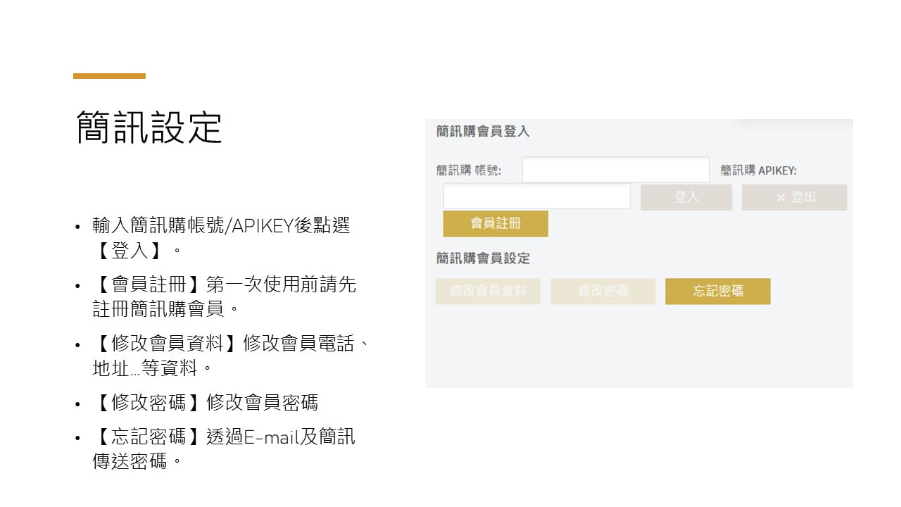901x507 pixels.
Task: Select the 【會員註冊】 bullet text
Action: click(225, 296)
